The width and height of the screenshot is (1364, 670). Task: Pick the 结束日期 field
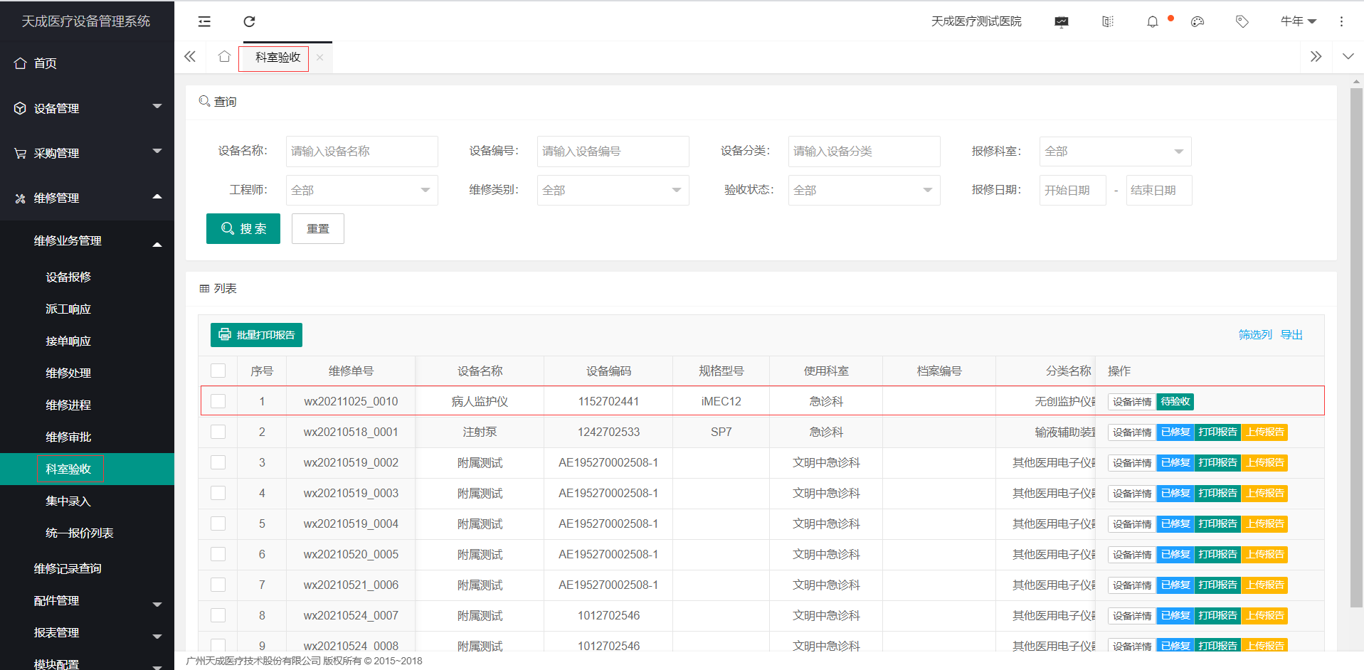point(1159,191)
